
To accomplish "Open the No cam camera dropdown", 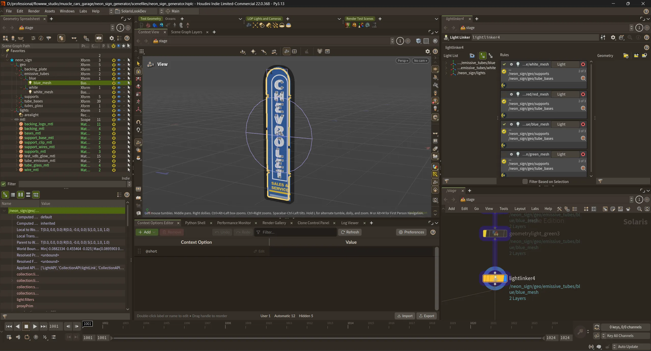I will 420,60.
